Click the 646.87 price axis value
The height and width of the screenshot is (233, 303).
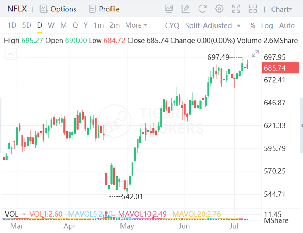tap(275, 103)
